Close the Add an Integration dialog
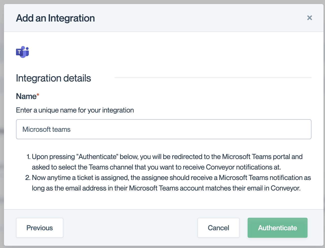 [x=310, y=18]
